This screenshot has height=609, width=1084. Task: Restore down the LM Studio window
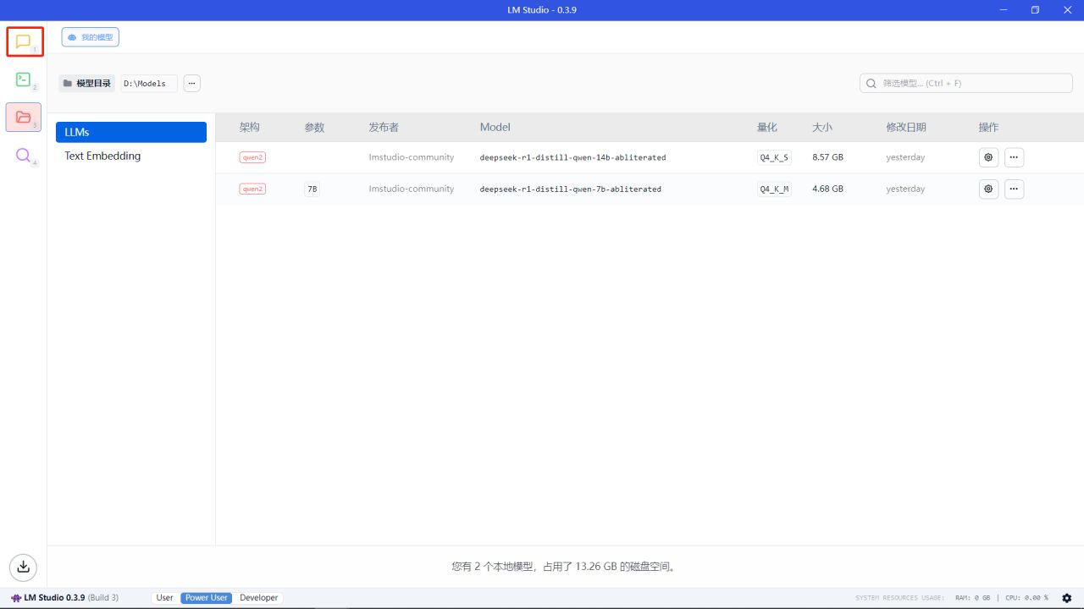1035,10
